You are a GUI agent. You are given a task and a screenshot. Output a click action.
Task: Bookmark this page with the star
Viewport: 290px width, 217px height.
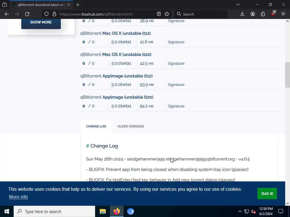click(x=167, y=14)
